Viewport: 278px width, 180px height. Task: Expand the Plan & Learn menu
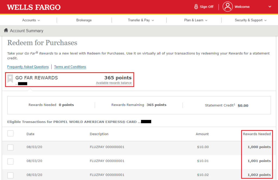(196, 20)
